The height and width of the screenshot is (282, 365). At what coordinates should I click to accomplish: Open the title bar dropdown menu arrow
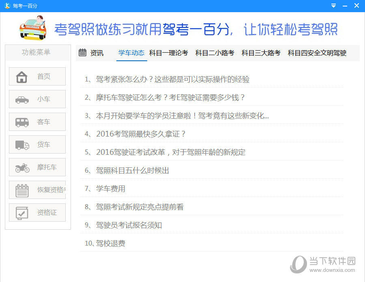[334, 6]
